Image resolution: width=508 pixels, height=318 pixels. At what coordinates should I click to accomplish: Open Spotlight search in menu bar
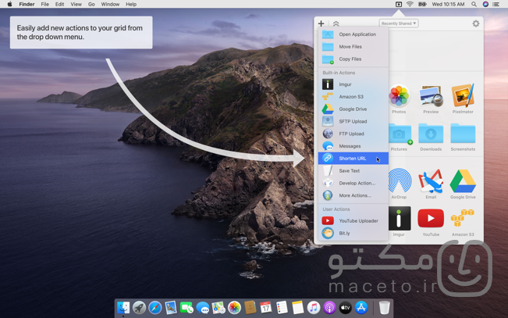[474, 4]
